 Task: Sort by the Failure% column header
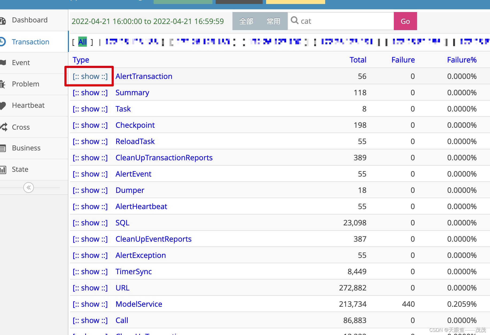[462, 60]
